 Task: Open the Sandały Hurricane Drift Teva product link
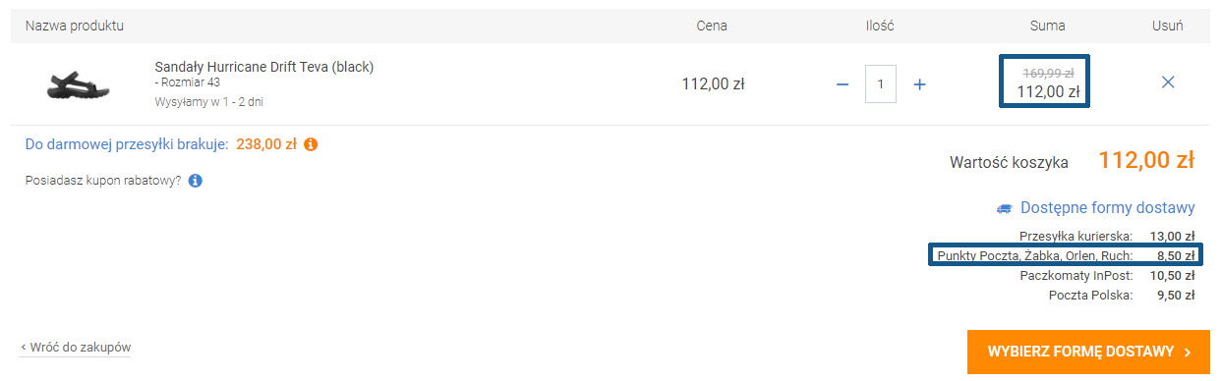[264, 67]
